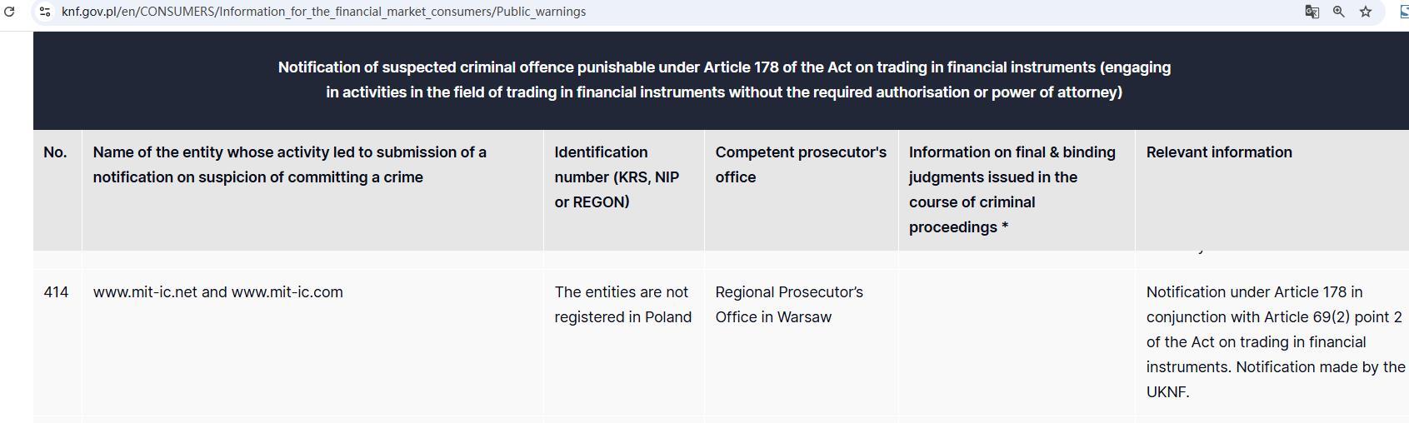Image resolution: width=1409 pixels, height=423 pixels.
Task: Click 'Competent prosecutor's office' column header
Action: point(800,165)
